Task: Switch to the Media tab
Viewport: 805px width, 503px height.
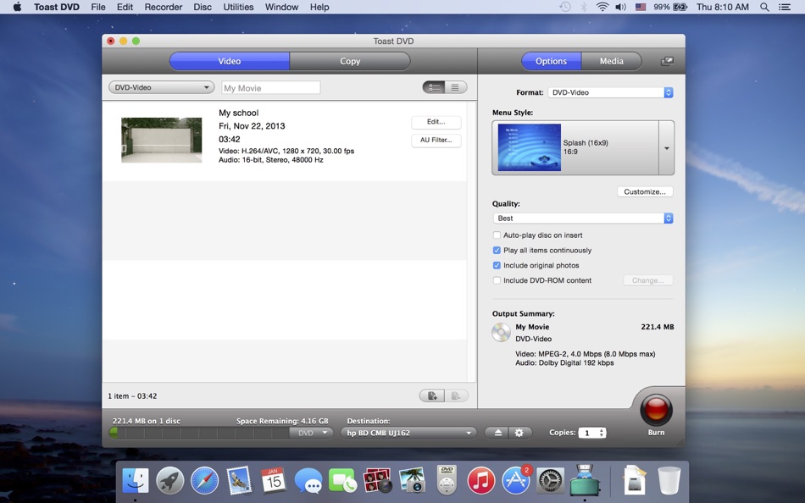Action: pyautogui.click(x=612, y=61)
